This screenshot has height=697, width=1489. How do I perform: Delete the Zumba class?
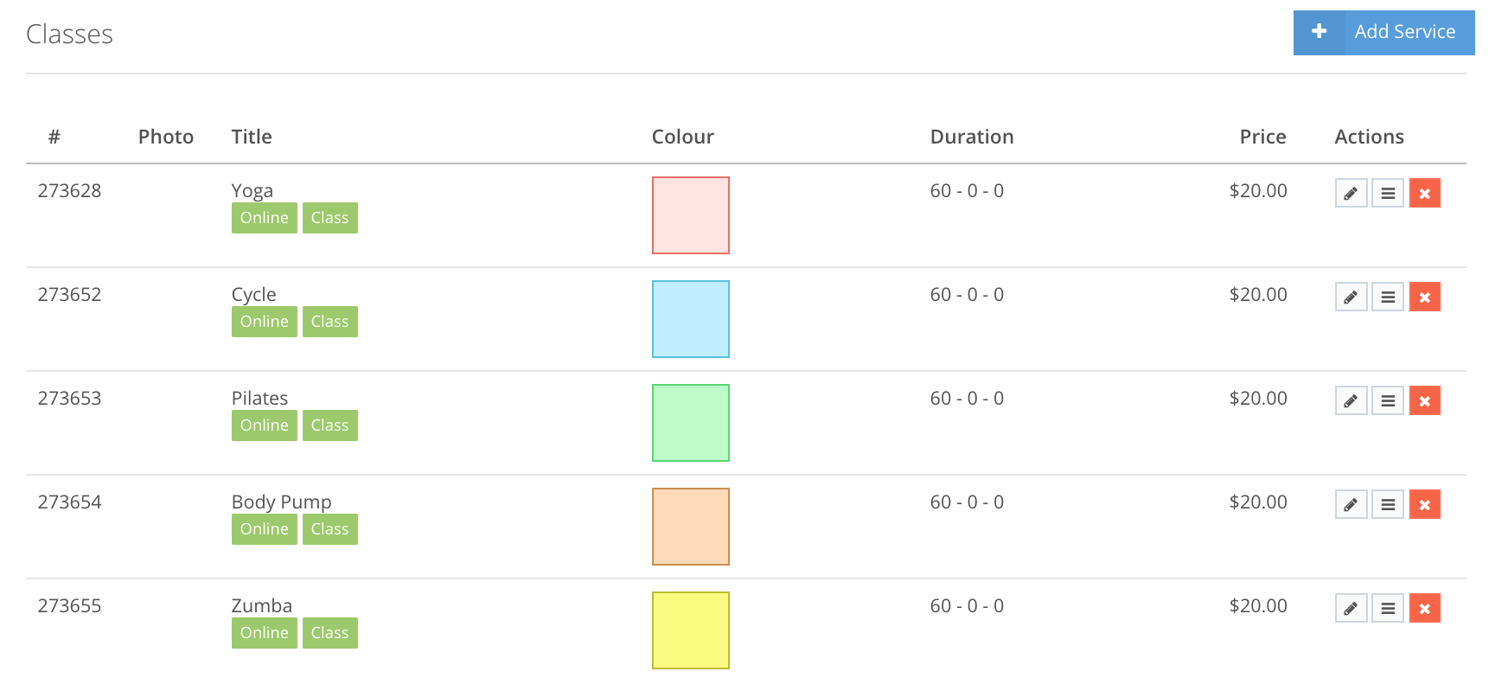(x=1425, y=607)
